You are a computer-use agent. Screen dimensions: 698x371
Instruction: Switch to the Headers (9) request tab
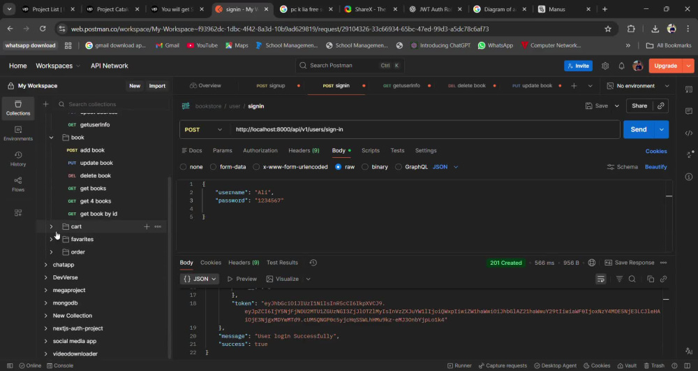point(304,150)
